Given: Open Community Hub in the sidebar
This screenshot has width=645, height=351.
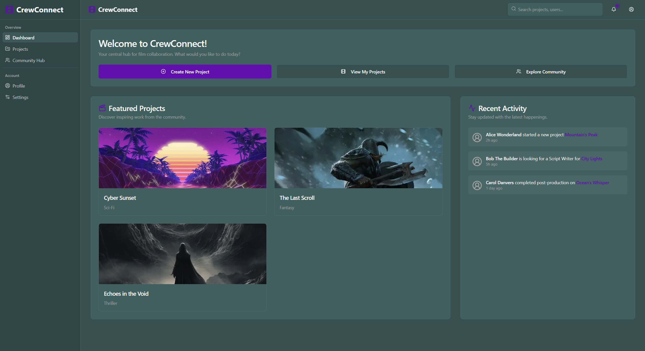Looking at the screenshot, I should pyautogui.click(x=28, y=60).
